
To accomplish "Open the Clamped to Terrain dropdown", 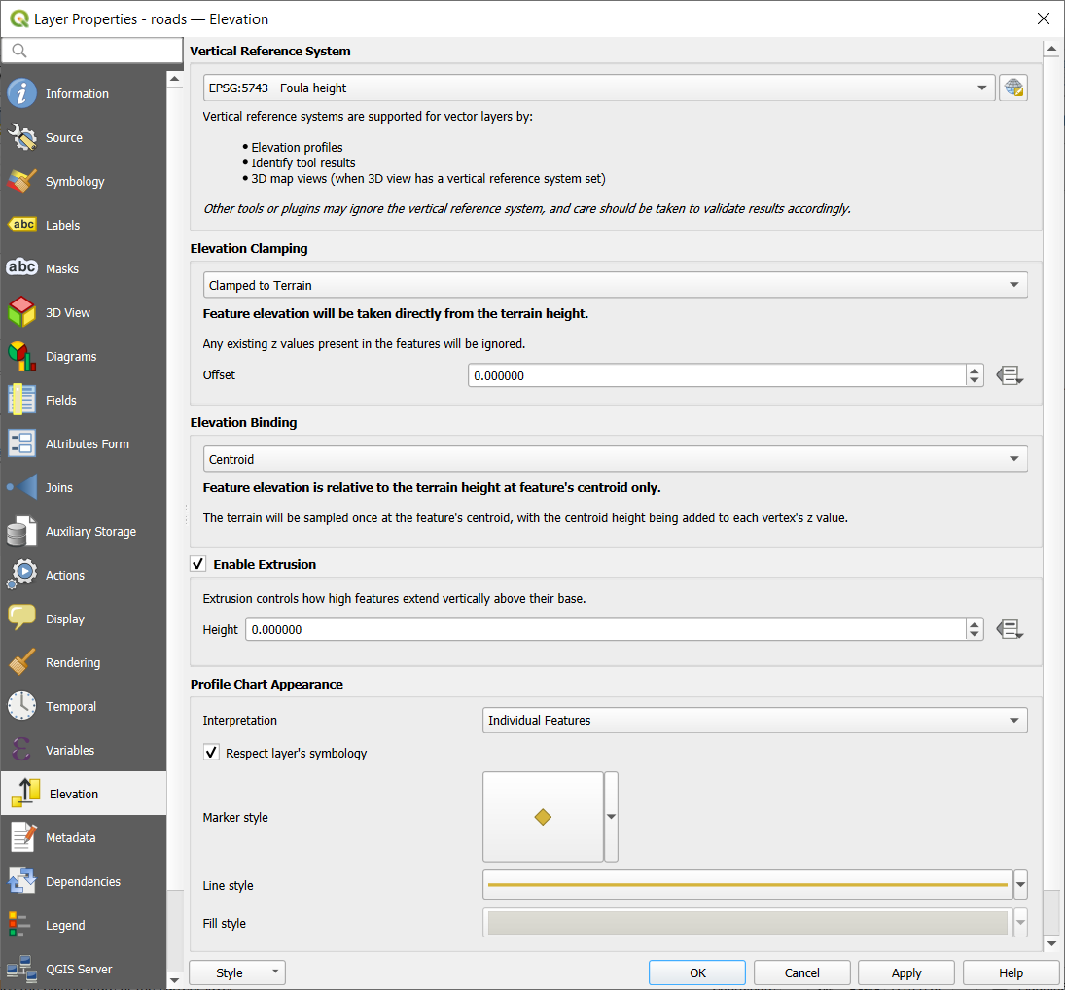I will pos(616,285).
